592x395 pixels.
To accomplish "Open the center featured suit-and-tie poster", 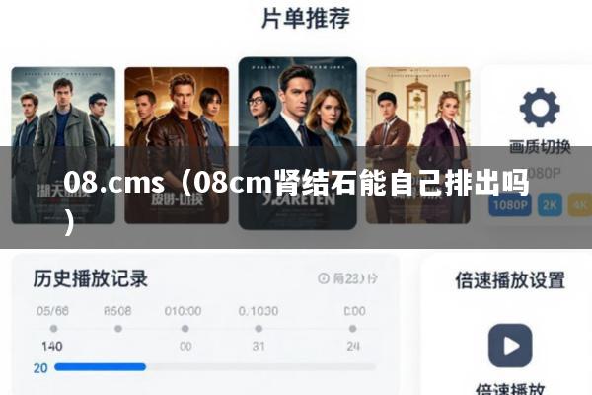I will coord(298,143).
